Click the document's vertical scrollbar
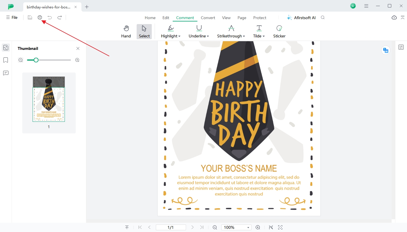407x232 pixels. click(394, 130)
